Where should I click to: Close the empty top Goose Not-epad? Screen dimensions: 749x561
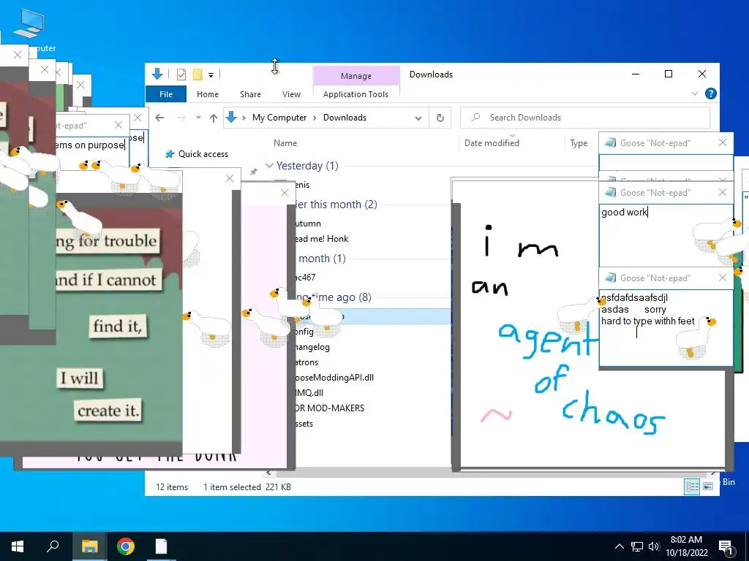(722, 142)
